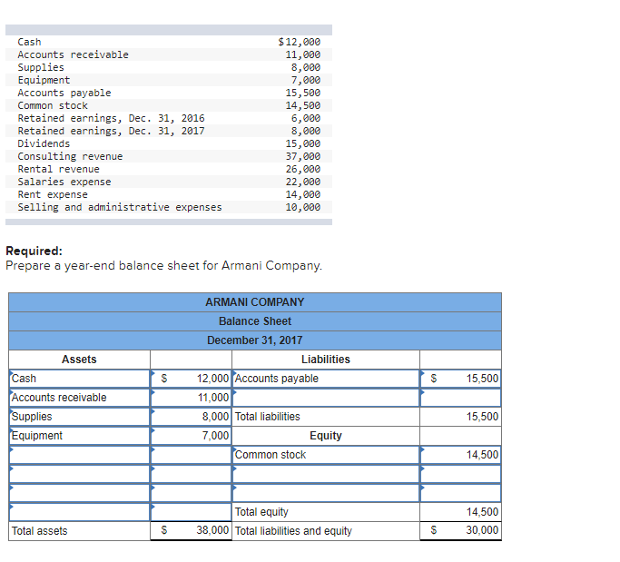The image size is (620, 562).
Task: Open the Accounts payable liability dropdown cell
Action: (x=326, y=379)
